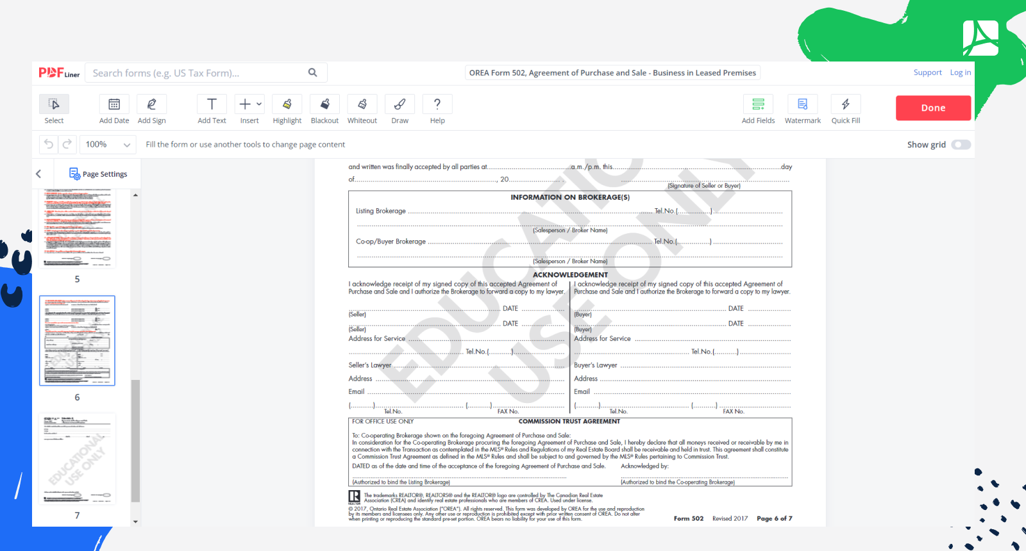Click 'FOR OFFICE USE ONLY' text
1026x551 pixels.
[383, 422]
